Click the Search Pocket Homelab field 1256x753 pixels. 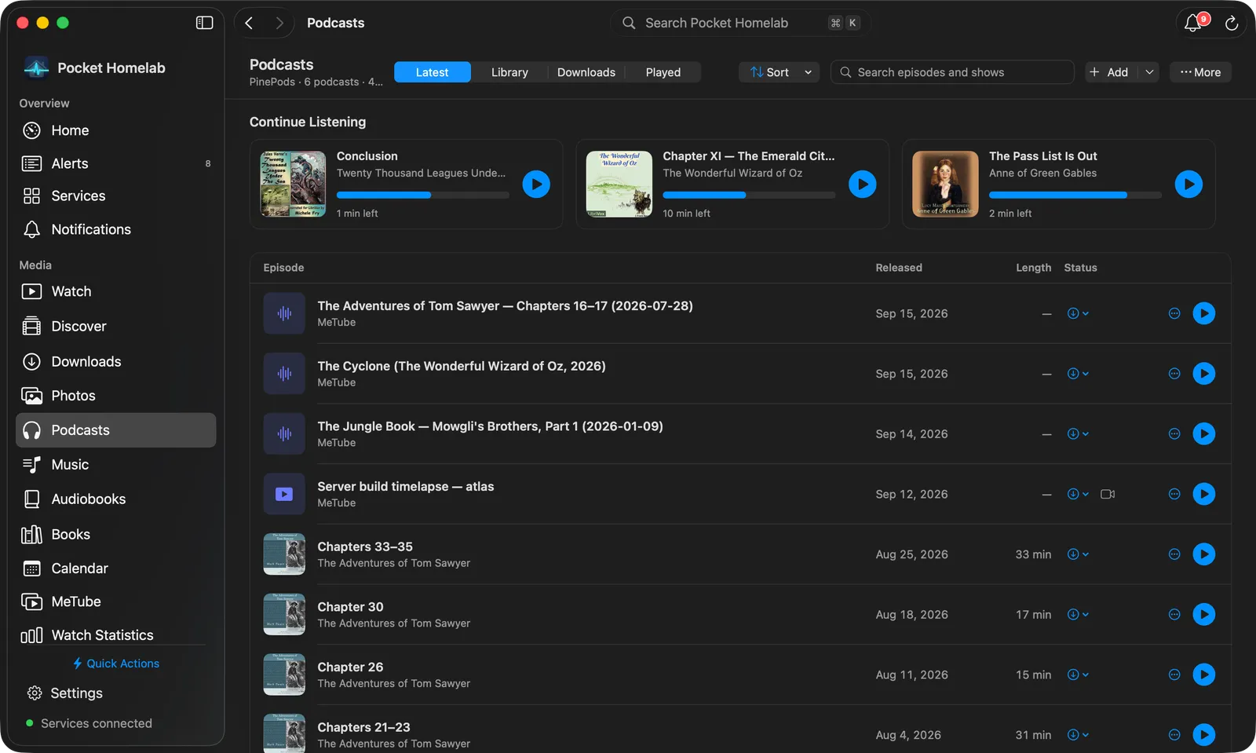(x=740, y=23)
